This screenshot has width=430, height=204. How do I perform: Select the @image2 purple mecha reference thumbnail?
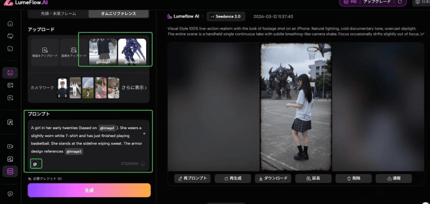point(132,52)
